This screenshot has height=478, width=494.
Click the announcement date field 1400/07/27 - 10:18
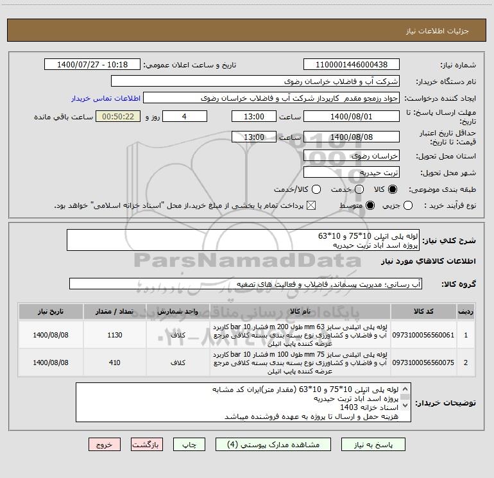(92, 65)
